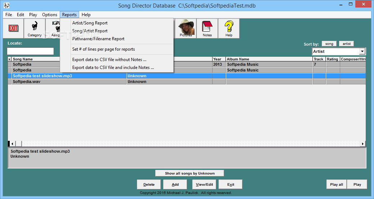The image size is (374, 199).
Task: Minimize the Song Director window
Action: (x=341, y=4)
